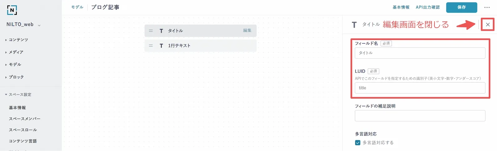
Task: Collapse the スペース設定 section
Action: (x=18, y=94)
